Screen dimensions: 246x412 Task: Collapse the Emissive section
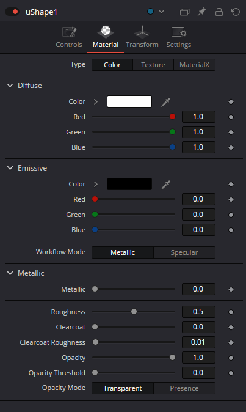click(x=10, y=168)
